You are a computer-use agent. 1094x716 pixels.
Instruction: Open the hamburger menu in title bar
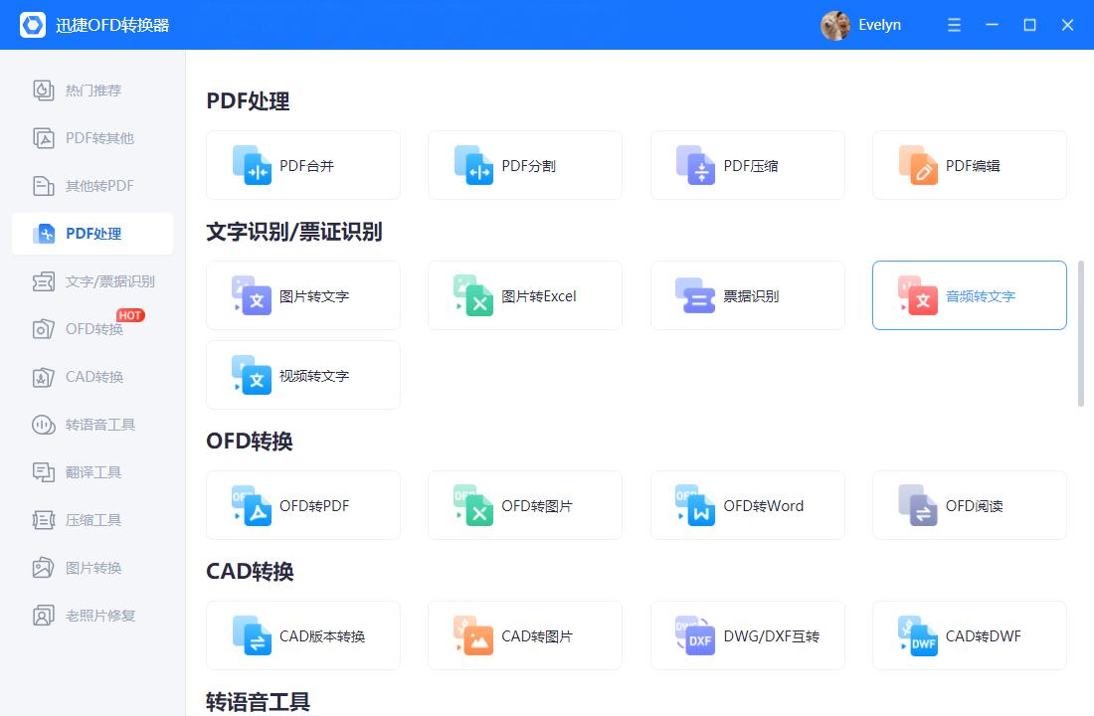click(953, 25)
